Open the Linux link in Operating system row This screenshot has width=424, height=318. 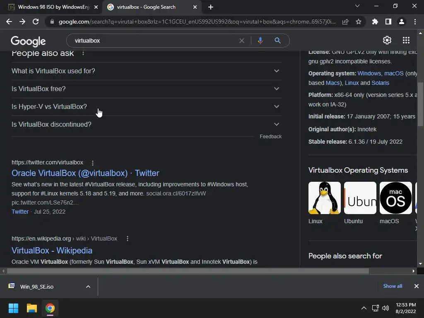[x=352, y=83]
